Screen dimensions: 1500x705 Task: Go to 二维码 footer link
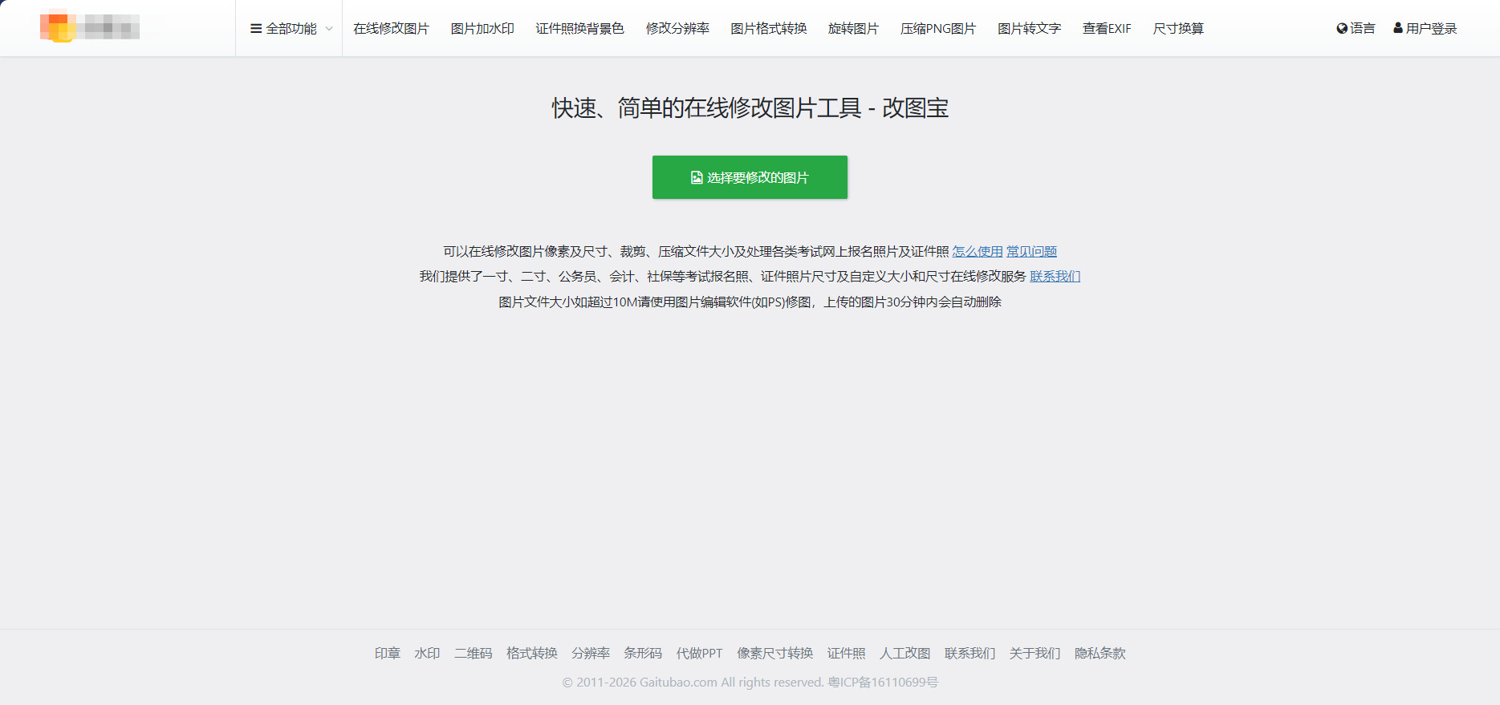[x=474, y=654]
